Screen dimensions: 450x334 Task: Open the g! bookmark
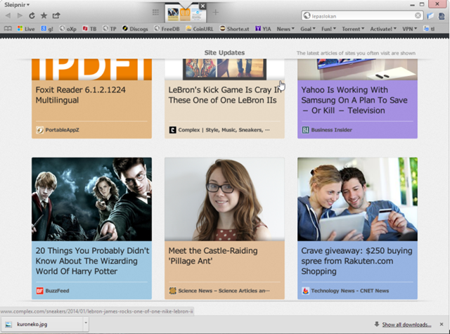(47, 29)
